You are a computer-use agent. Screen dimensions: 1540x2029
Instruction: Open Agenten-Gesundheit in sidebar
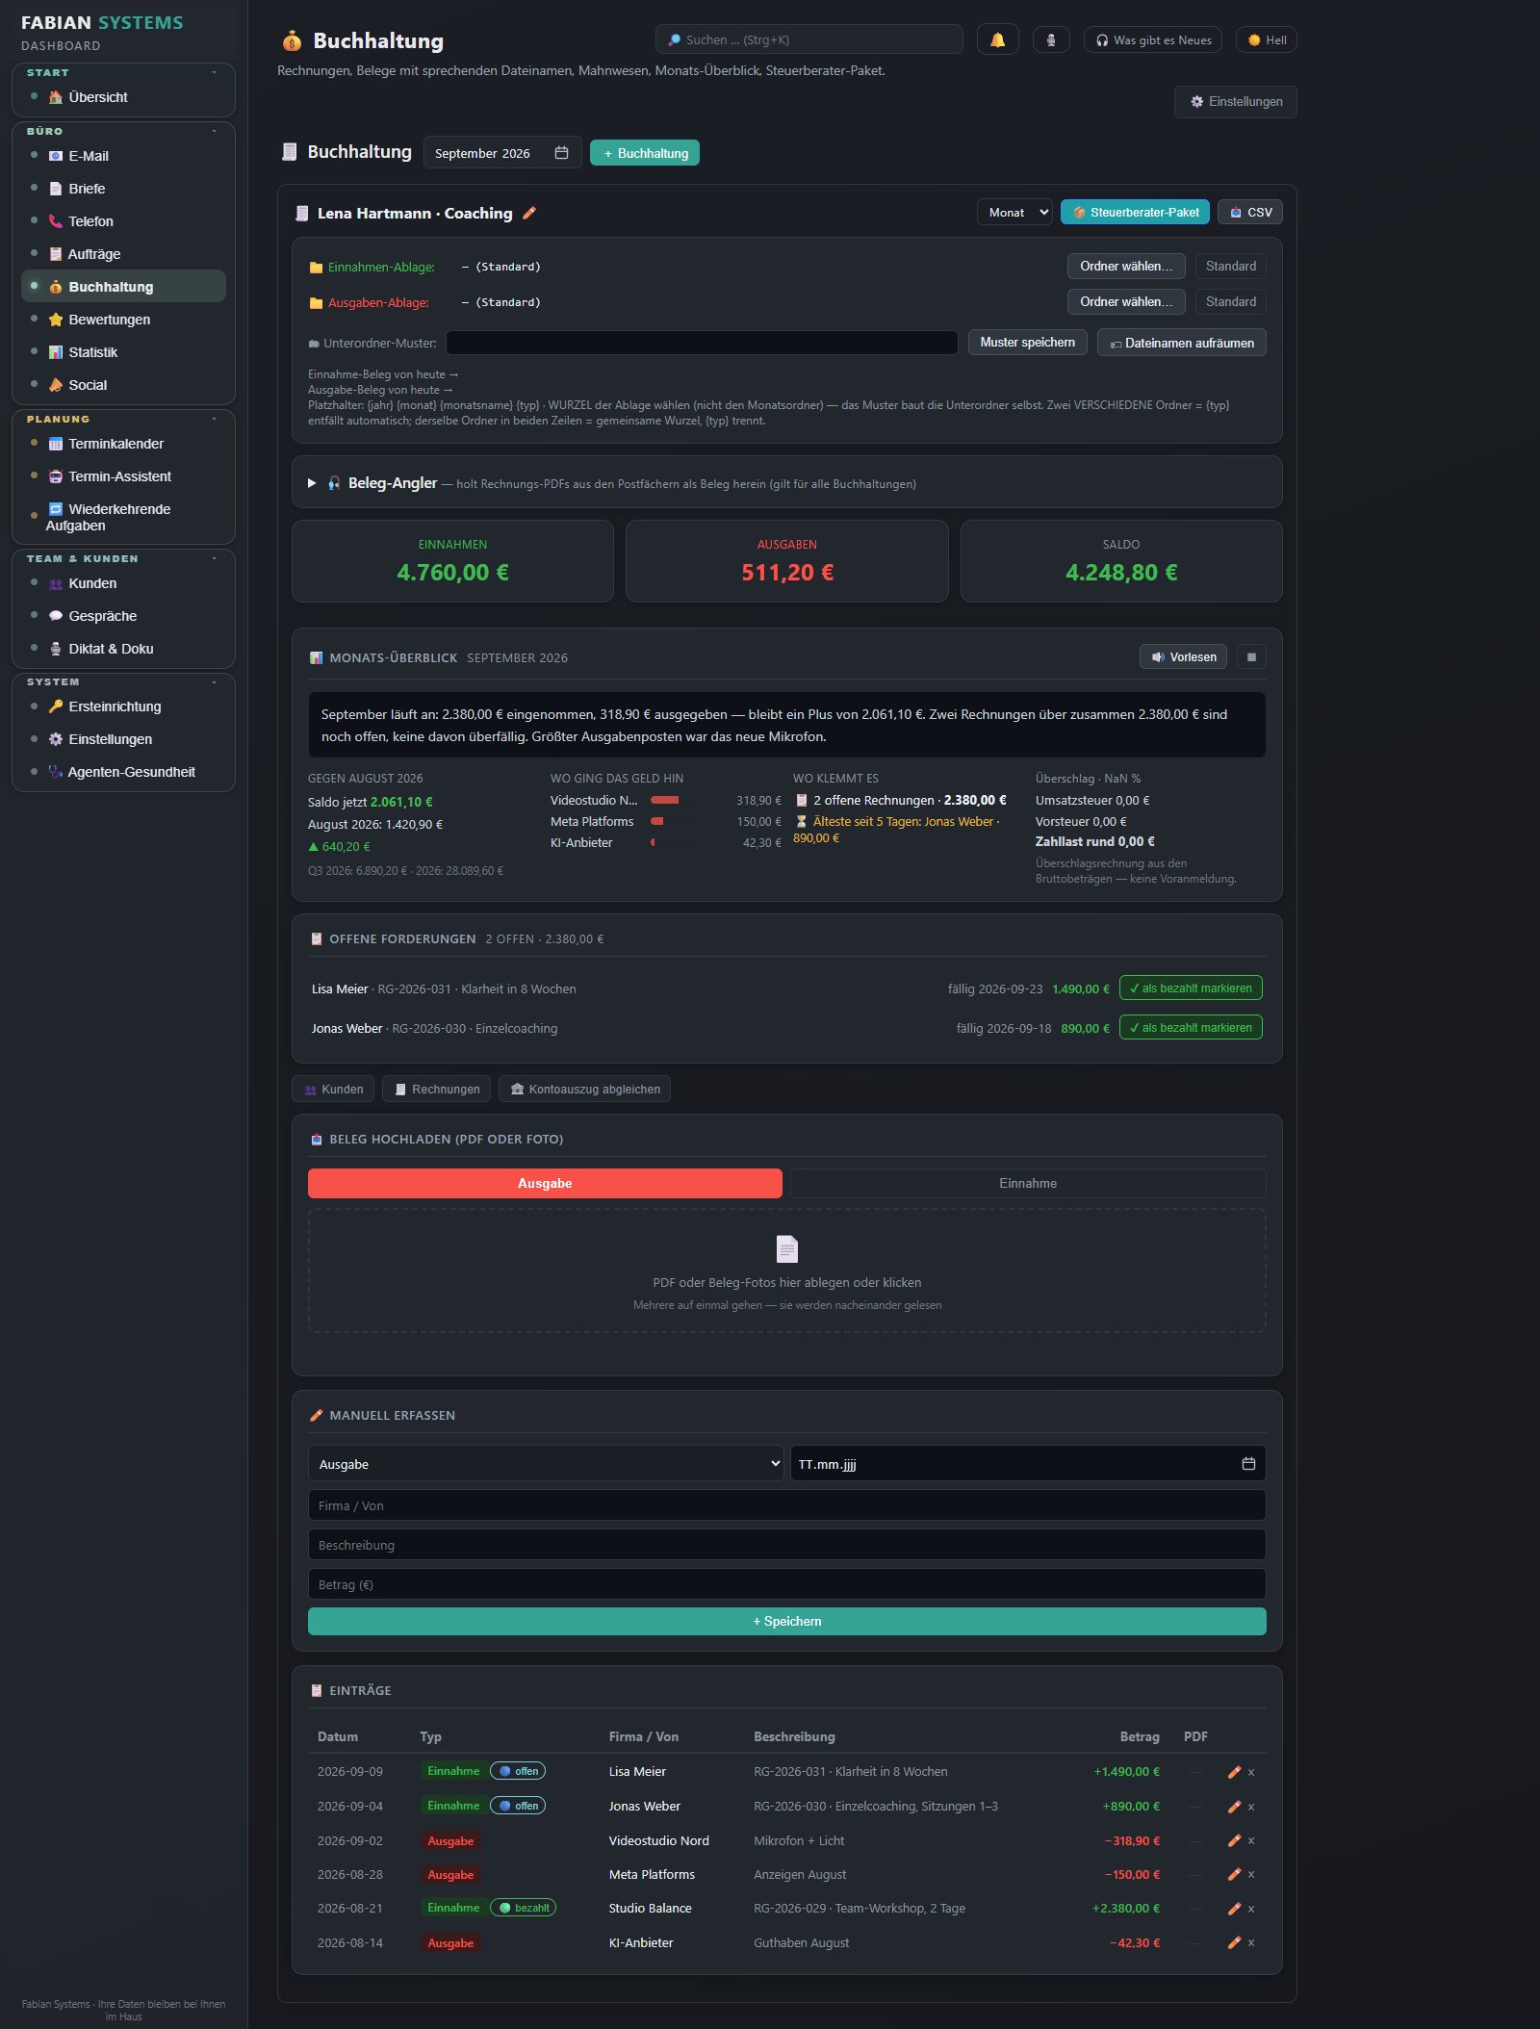tap(123, 772)
